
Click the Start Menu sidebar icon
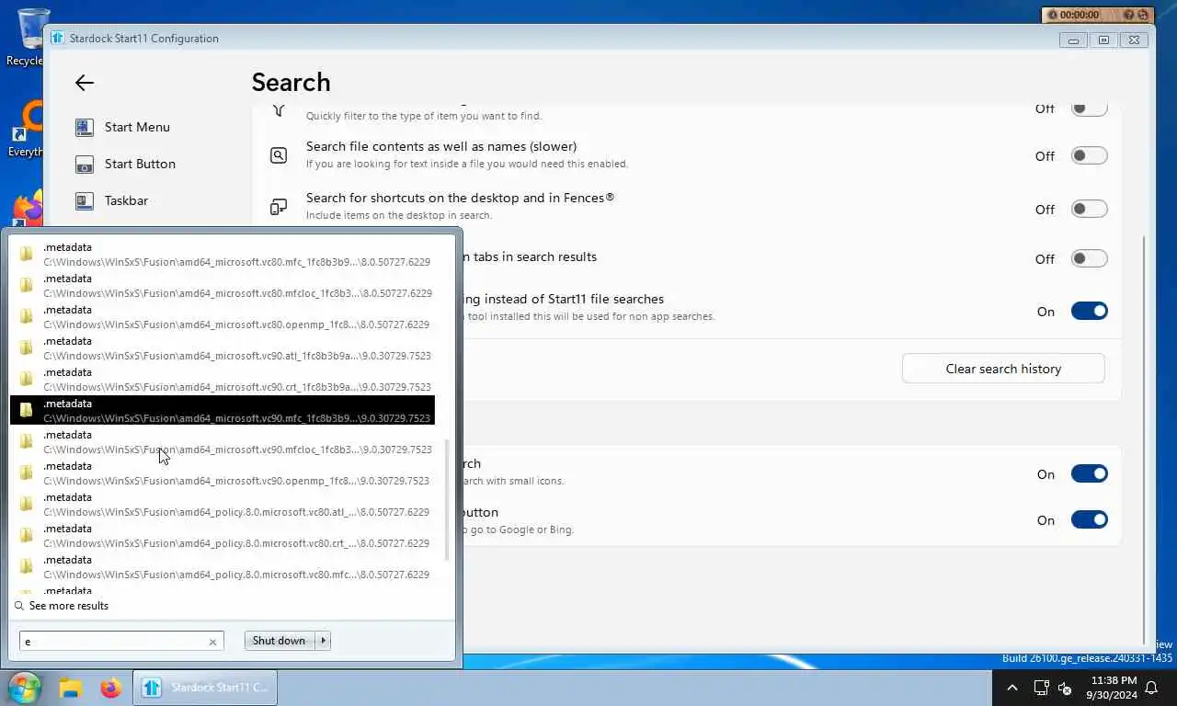click(85, 127)
